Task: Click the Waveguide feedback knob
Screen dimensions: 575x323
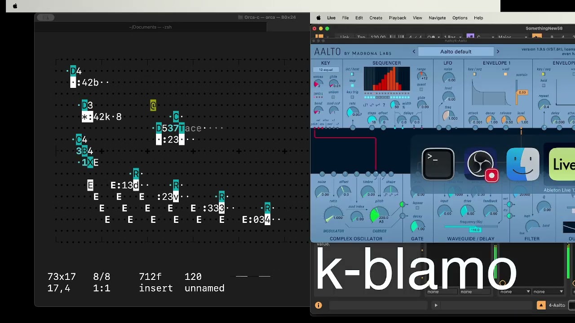Action: 489,211
